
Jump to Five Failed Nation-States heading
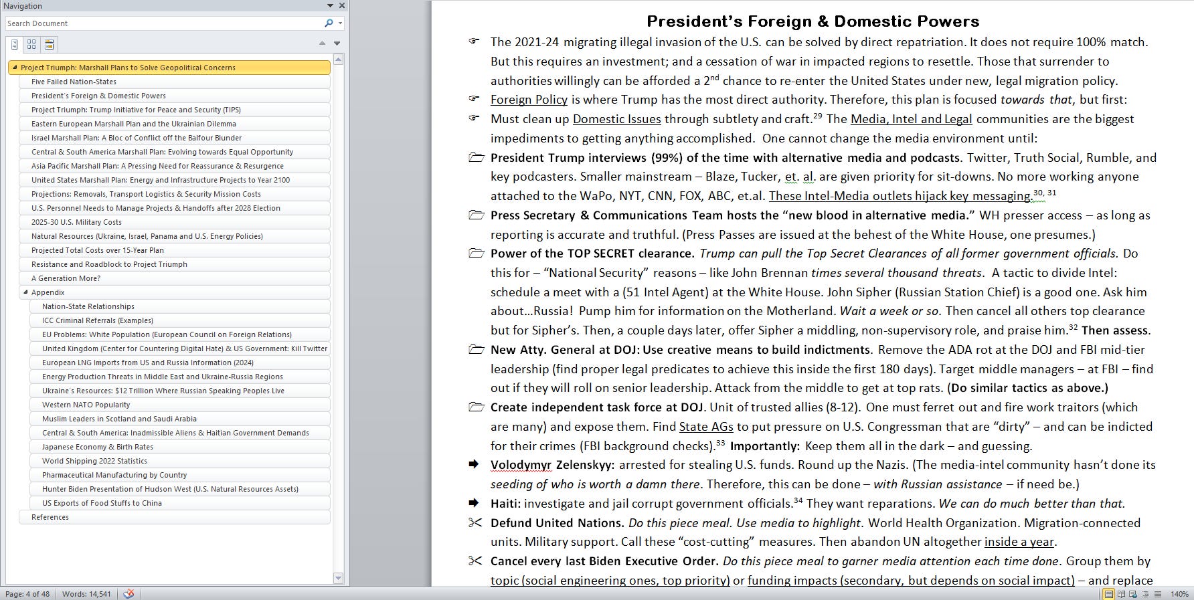tap(175, 82)
